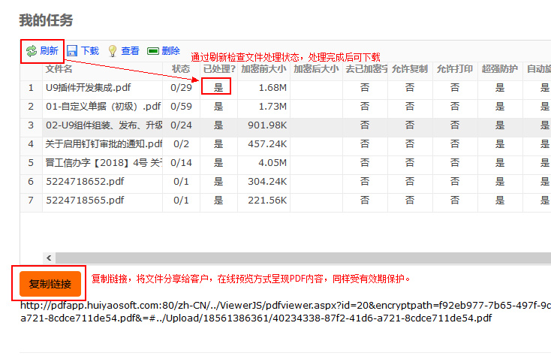Click the lightbulb view icon
The height and width of the screenshot is (362, 551).
113,51
